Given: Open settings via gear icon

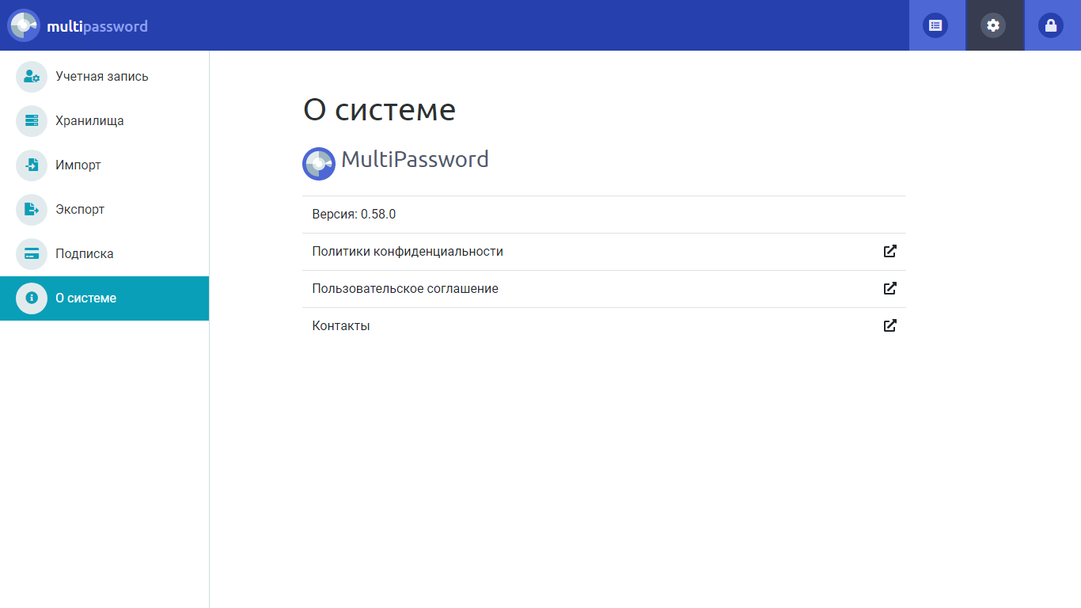Looking at the screenshot, I should pyautogui.click(x=993, y=25).
